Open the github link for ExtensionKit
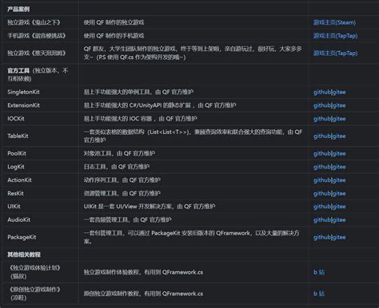Screen dimensions: 379x308 pos(321,105)
